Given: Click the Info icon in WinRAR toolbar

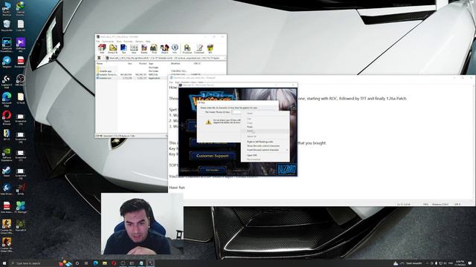Looking at the screenshot, I should [175, 49].
